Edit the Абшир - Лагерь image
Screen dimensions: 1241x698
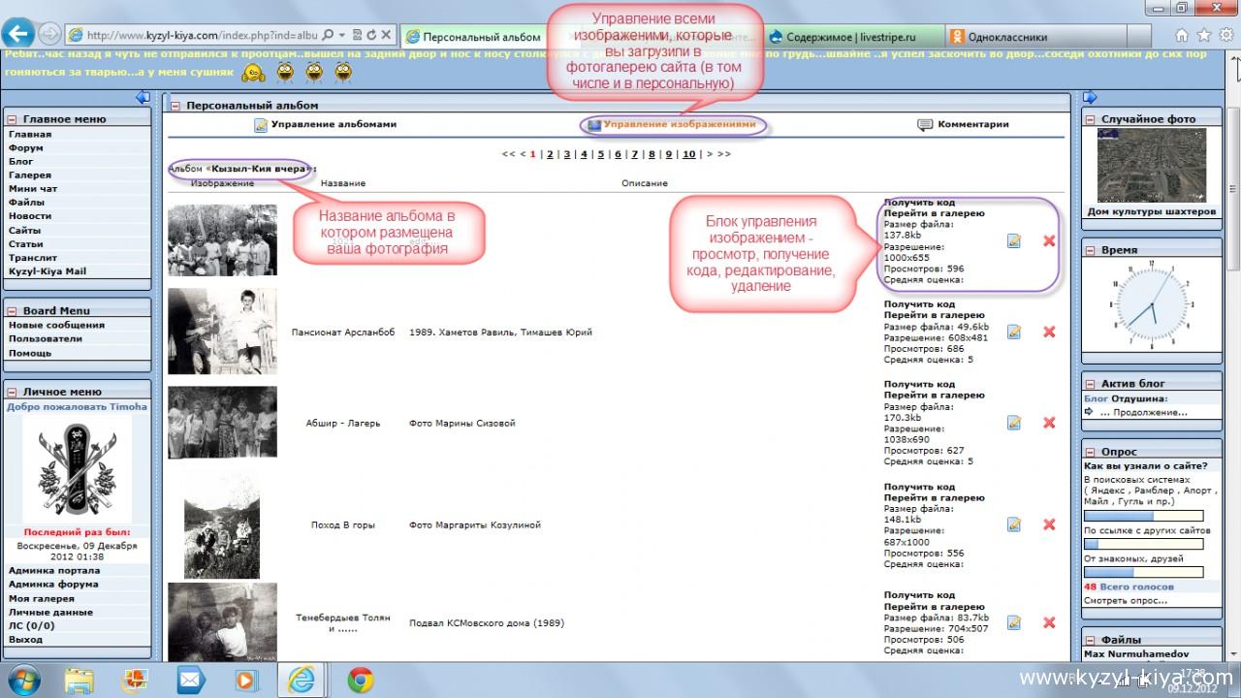pos(1014,423)
